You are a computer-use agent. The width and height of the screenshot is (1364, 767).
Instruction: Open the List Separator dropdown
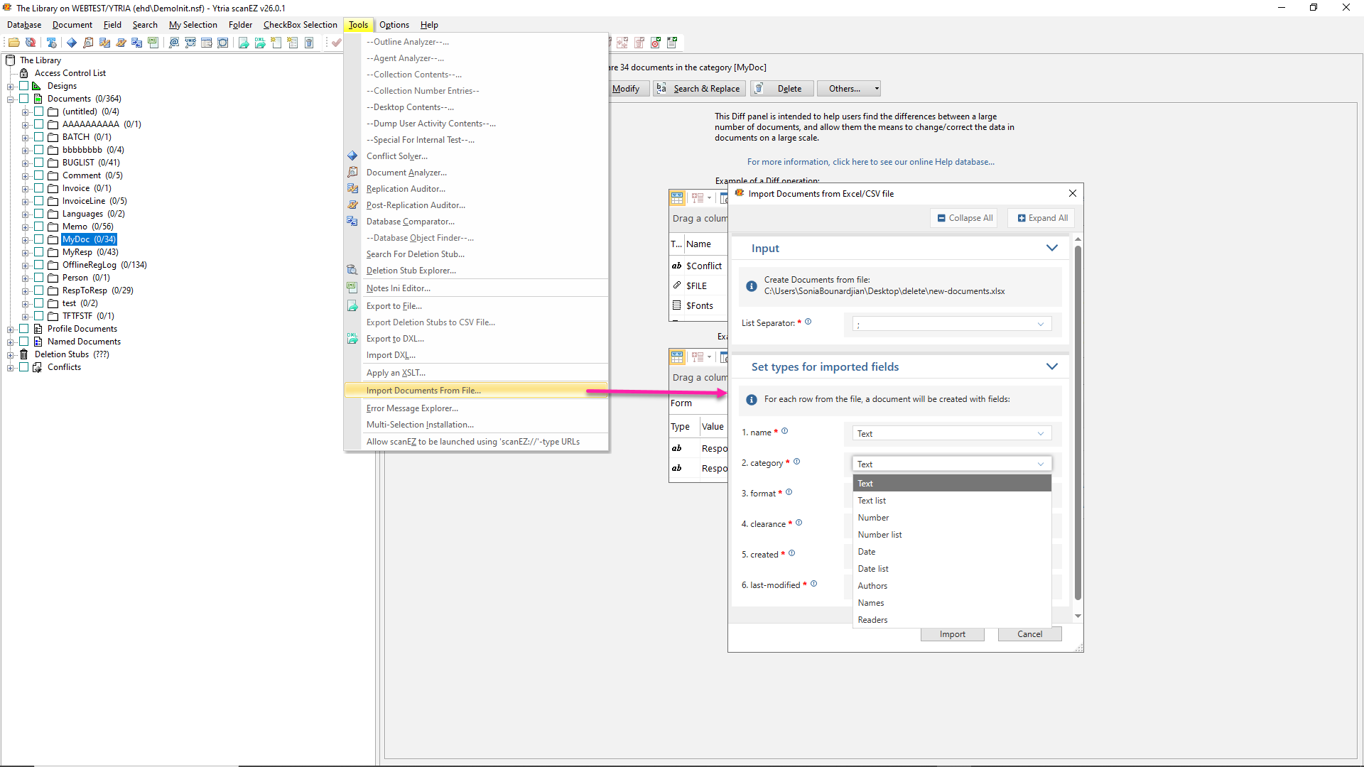click(951, 325)
